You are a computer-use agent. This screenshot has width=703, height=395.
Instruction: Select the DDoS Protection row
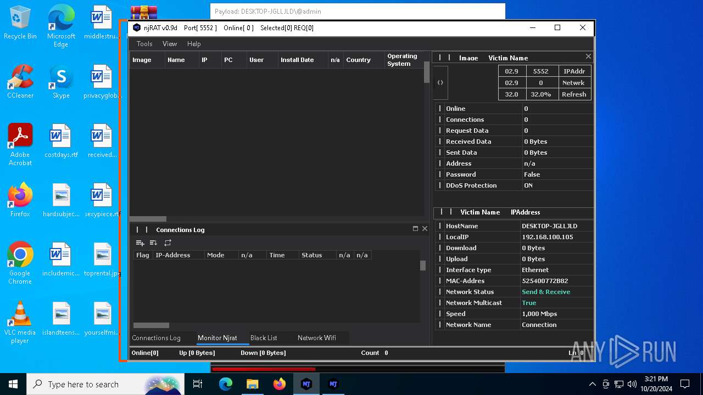click(514, 185)
